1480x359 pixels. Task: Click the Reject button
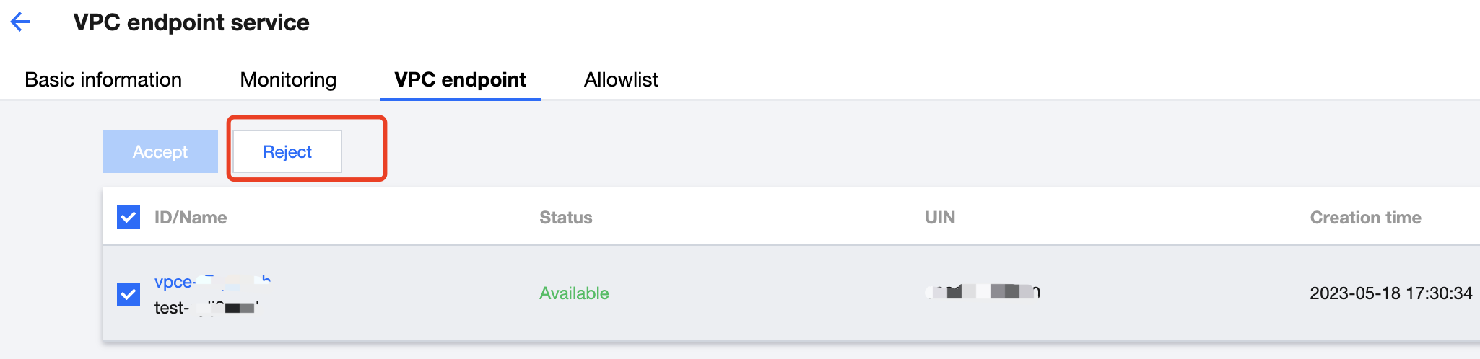click(x=287, y=152)
